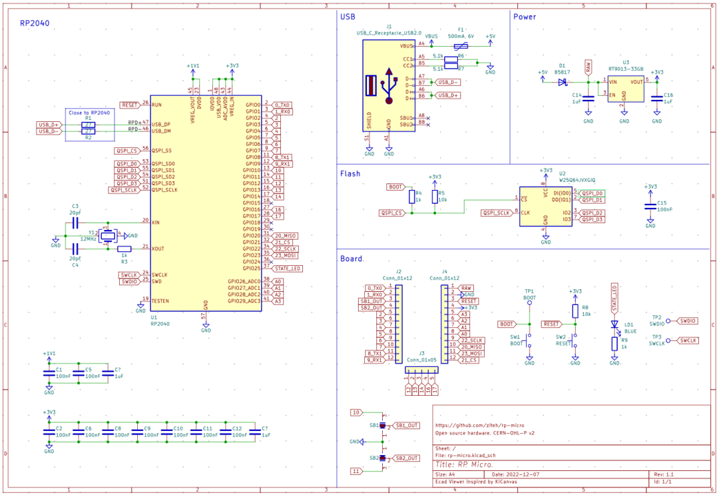Select resistor R7 on CC2
The image size is (719, 495).
click(451, 65)
